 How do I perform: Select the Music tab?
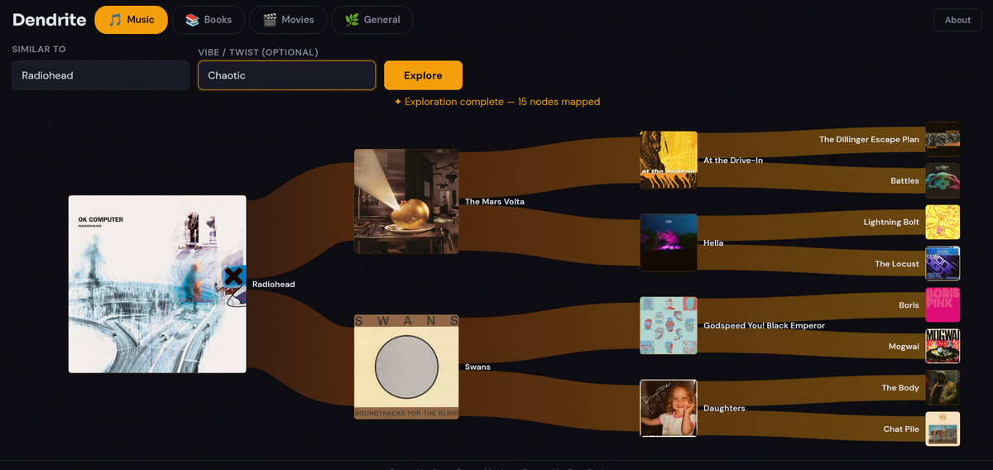(131, 20)
